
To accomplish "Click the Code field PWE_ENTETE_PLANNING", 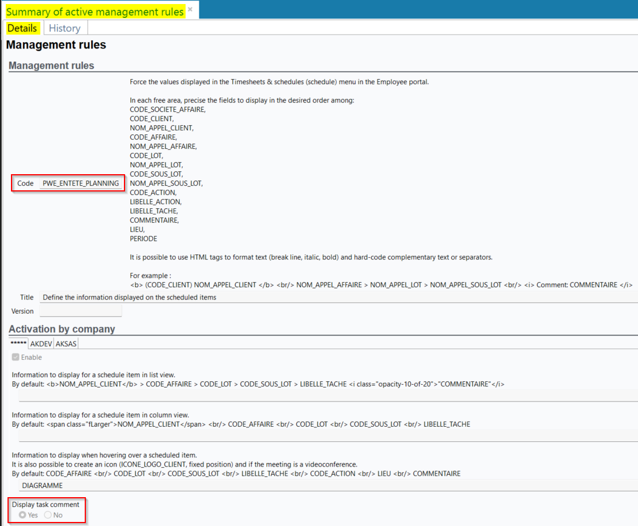I will [81, 183].
